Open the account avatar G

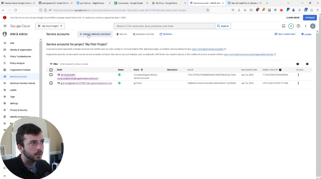click(313, 26)
